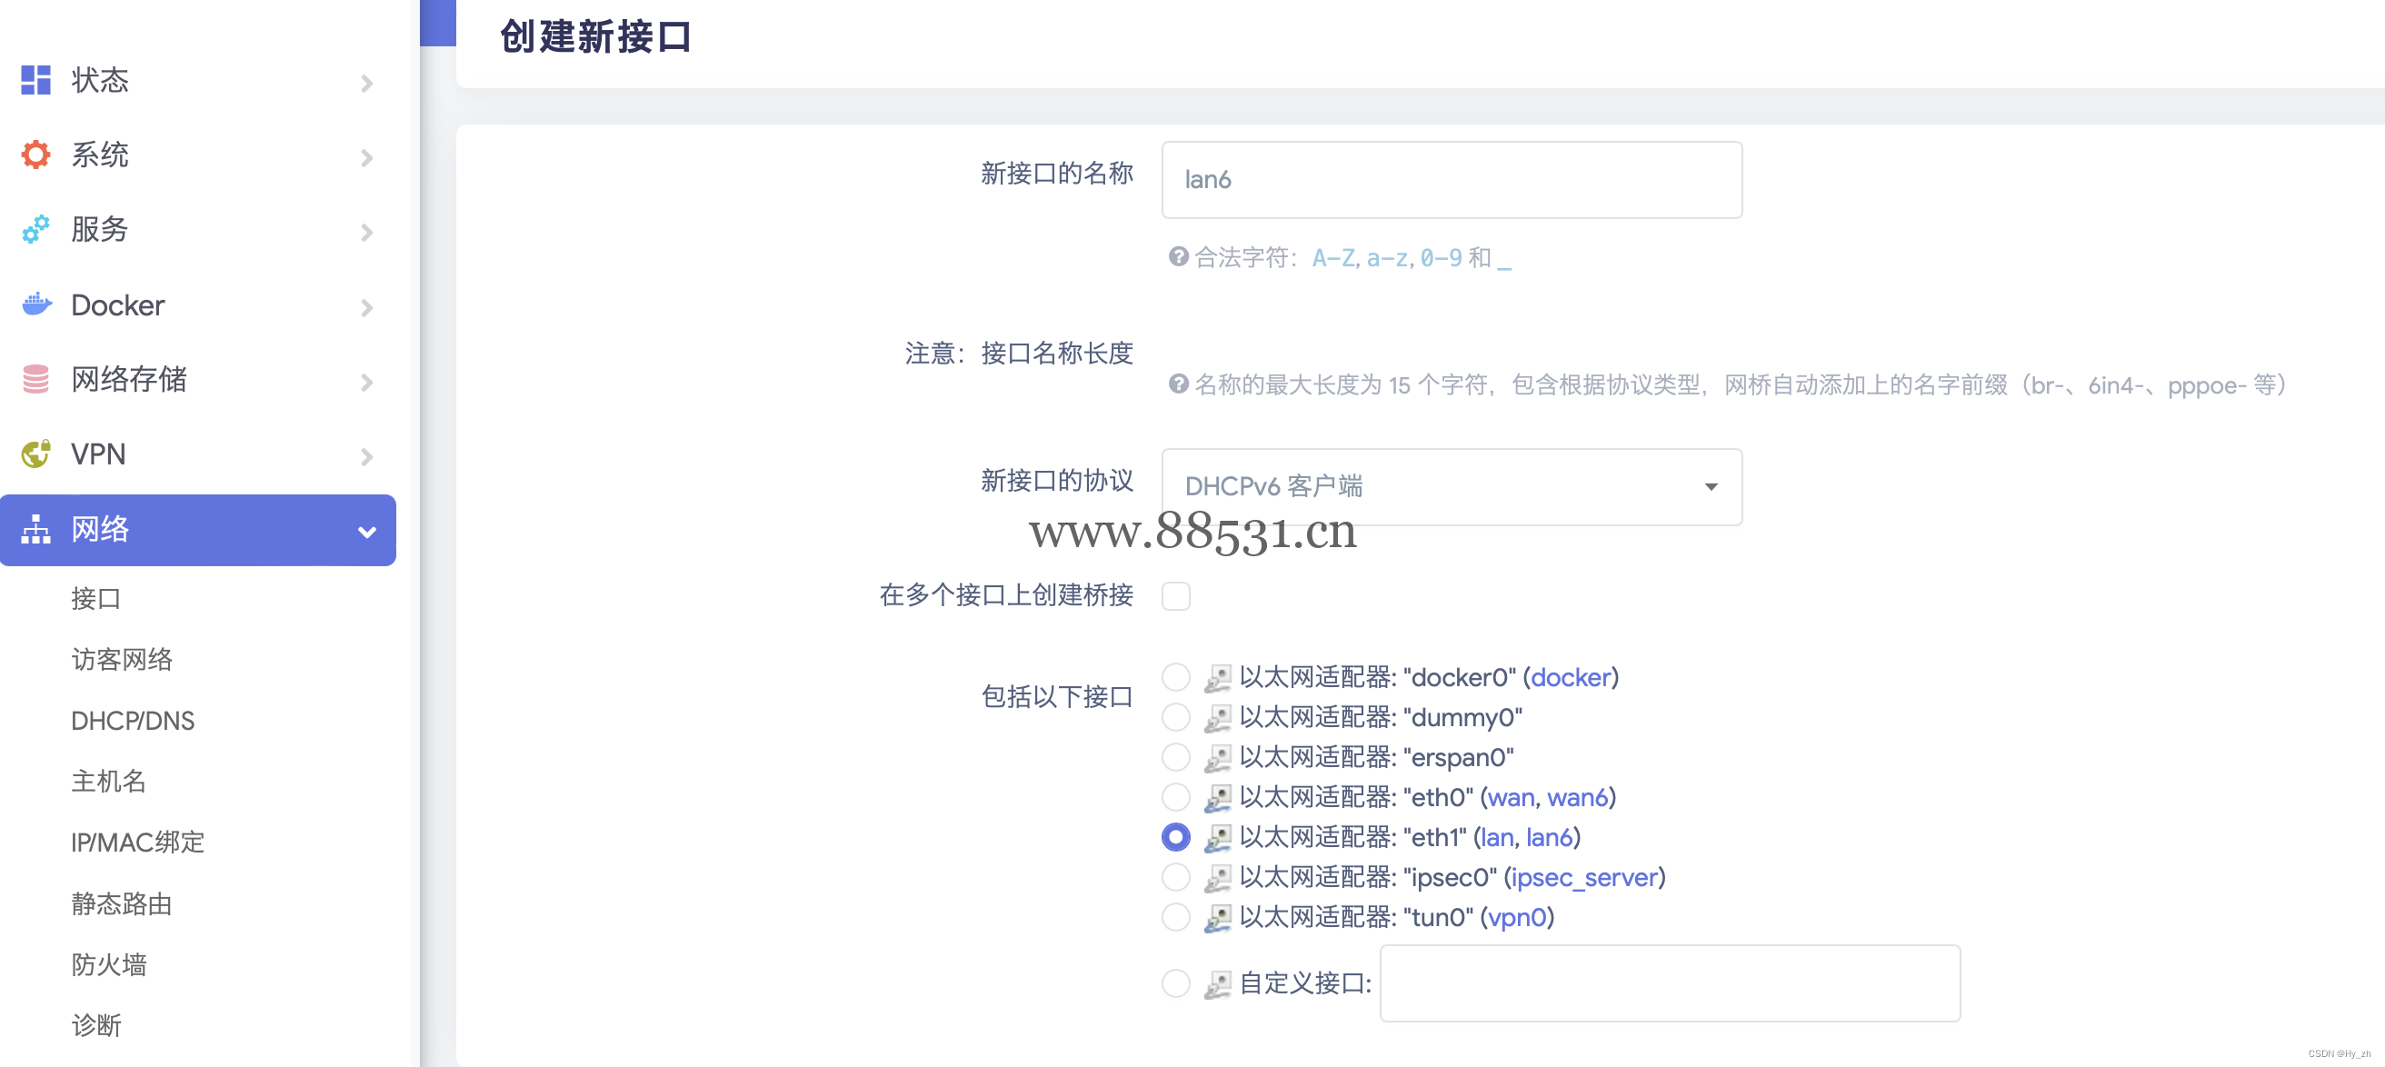Select the tun0 radio button
Image resolution: width=2385 pixels, height=1067 pixels.
pos(1176,916)
